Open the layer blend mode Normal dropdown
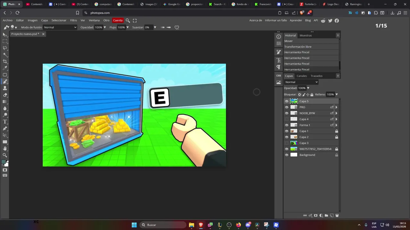 click(x=301, y=82)
